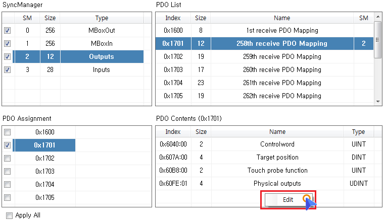Select the Controlword PDO content row
The width and height of the screenshot is (384, 223).
point(277,144)
